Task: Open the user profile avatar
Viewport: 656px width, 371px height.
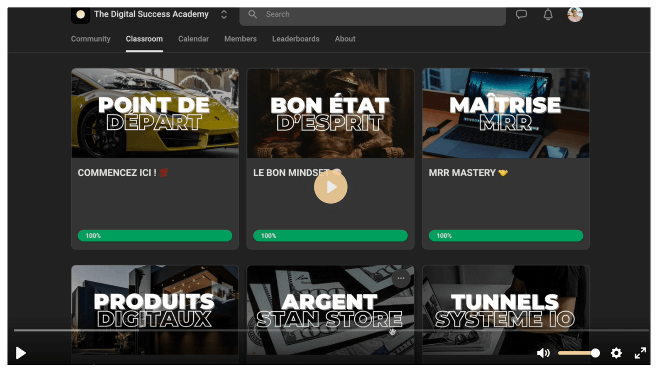Action: tap(575, 14)
